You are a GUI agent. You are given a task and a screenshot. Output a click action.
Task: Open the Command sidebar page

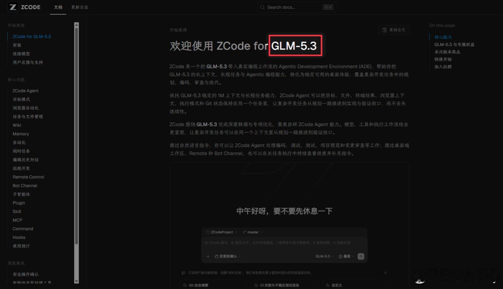23,229
